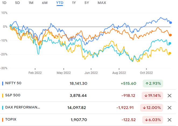Click the Oct 2022 axis label
Viewport: 178px width, 126px height.
(146, 73)
